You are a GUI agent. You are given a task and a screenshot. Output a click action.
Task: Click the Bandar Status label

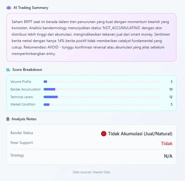[22, 133]
